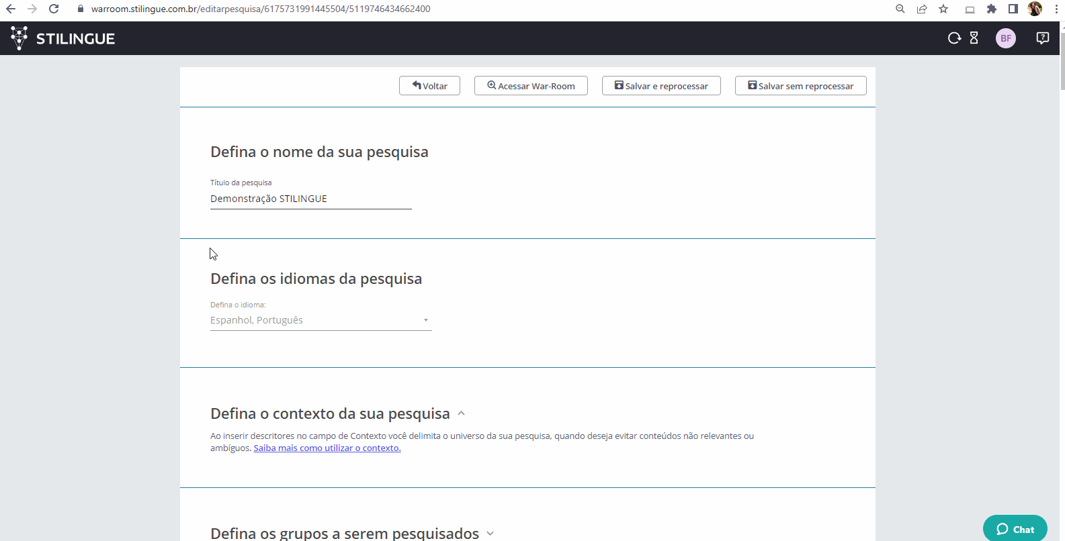Bookmark this page with the star icon

(943, 9)
